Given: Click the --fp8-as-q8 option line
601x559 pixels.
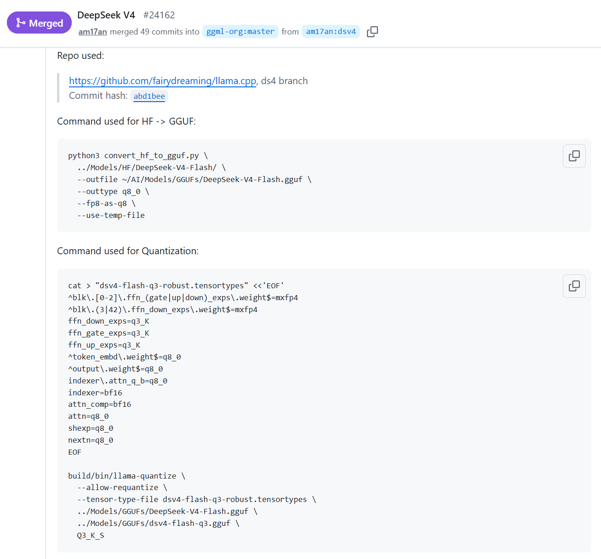Looking at the screenshot, I should (x=106, y=203).
